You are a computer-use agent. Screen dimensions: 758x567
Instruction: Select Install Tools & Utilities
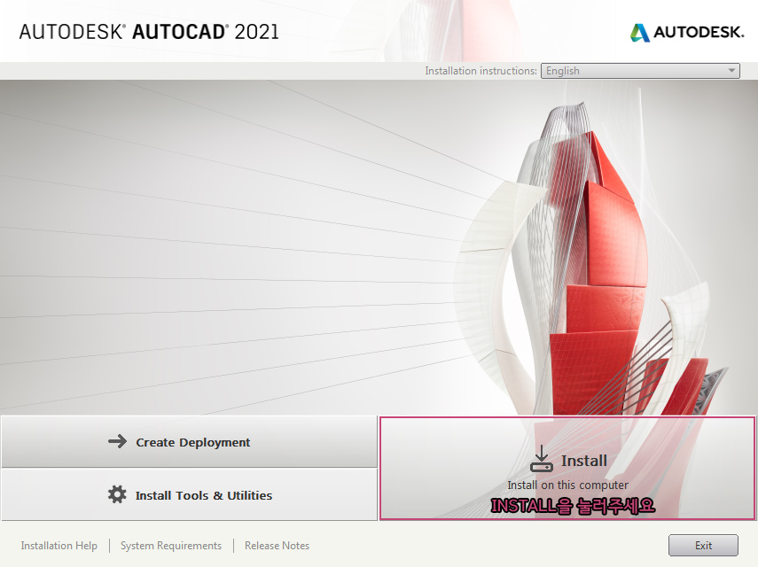coord(189,495)
